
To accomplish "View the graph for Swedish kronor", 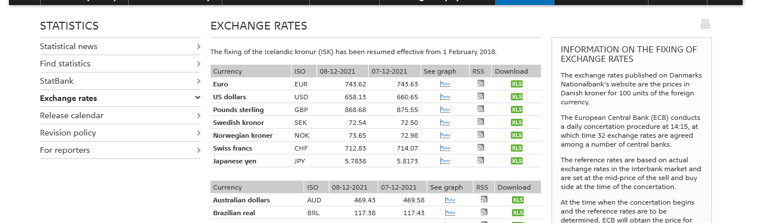I will (x=445, y=123).
